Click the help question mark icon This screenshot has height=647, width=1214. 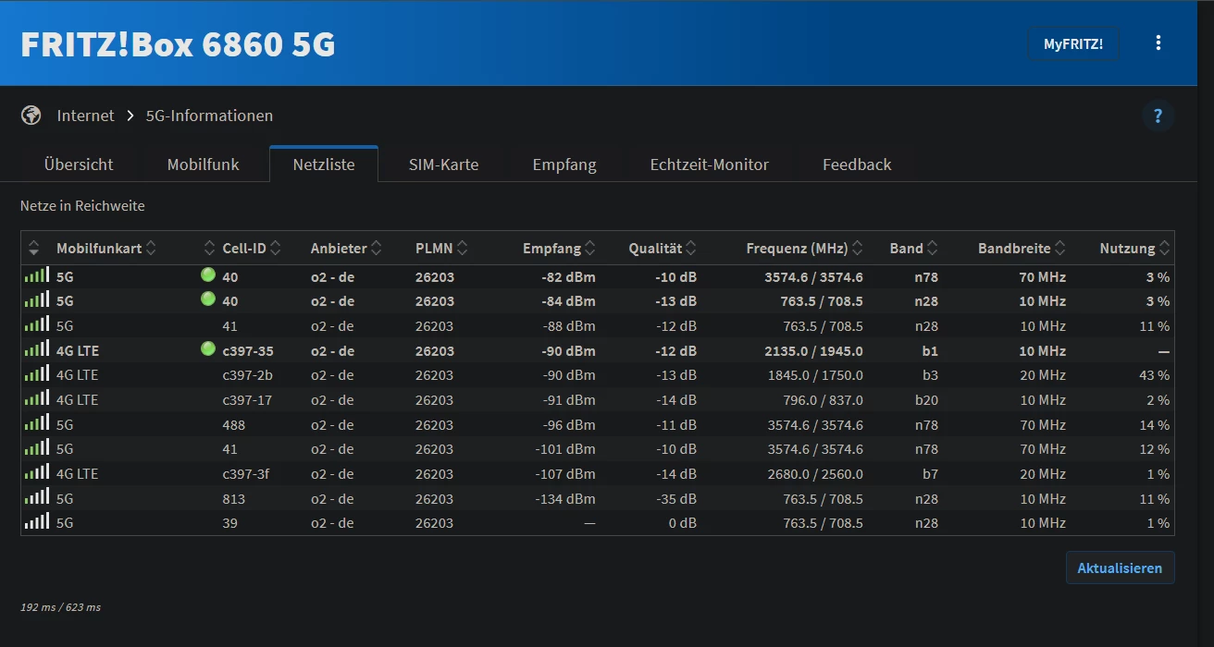tap(1158, 116)
